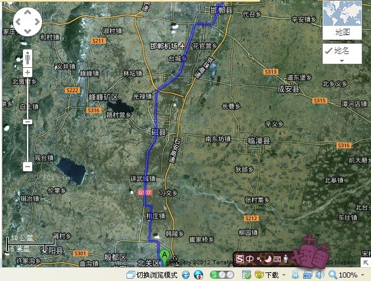Switch to the 地图 map view thumbnail
Viewport: 371px width, 281px height.
tap(342, 20)
